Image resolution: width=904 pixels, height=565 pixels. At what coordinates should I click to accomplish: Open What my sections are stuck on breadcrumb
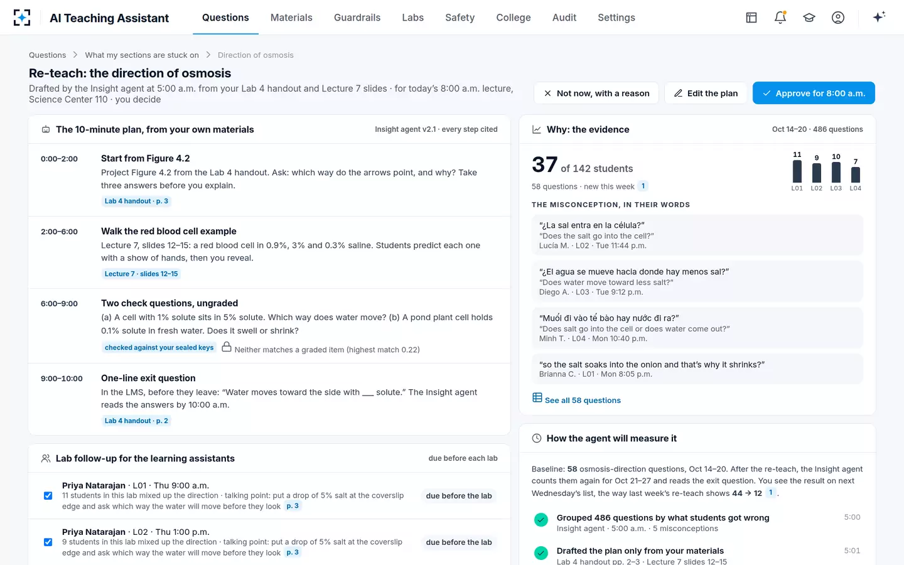coord(142,55)
